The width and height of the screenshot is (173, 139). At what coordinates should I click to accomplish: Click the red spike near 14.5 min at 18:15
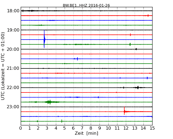coord(148,16)
